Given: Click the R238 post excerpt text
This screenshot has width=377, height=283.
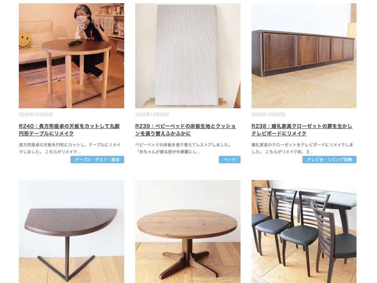Looking at the screenshot, I should click(302, 148).
